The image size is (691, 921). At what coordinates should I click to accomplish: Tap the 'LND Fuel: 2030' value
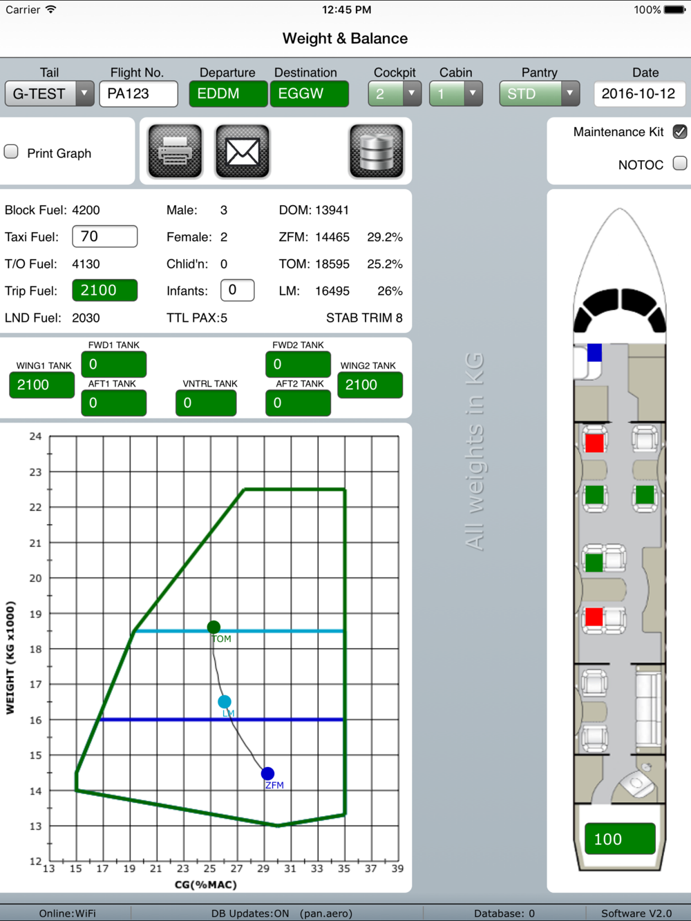click(86, 318)
